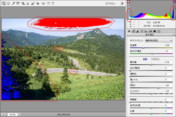This screenshot has height=117, width=176.
Task: Switch to the Camera Calibration tab
Action: 155,31
